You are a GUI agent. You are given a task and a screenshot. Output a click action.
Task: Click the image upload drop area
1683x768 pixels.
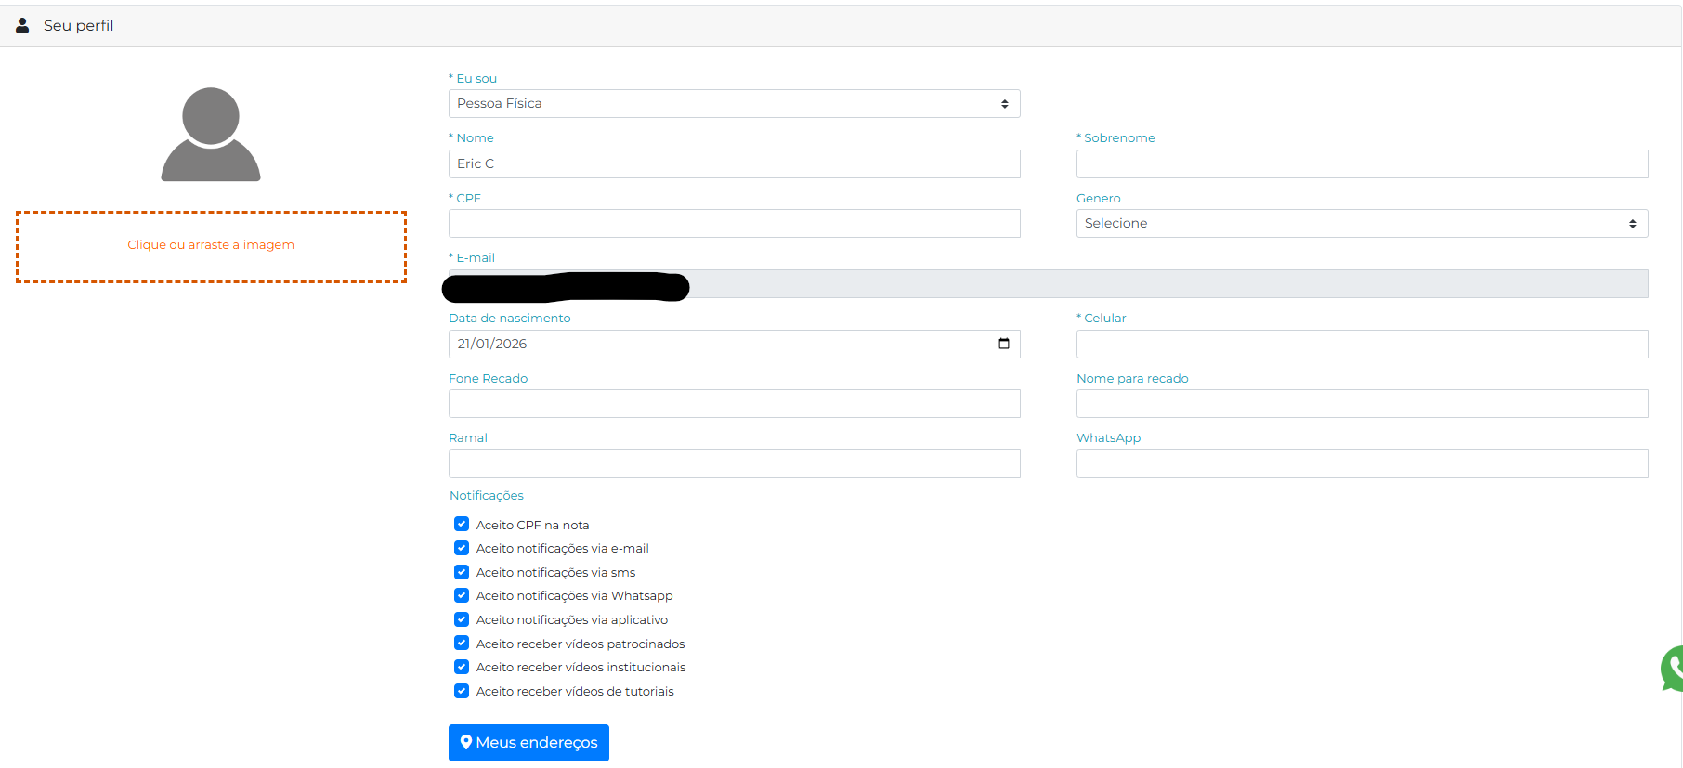click(x=211, y=246)
